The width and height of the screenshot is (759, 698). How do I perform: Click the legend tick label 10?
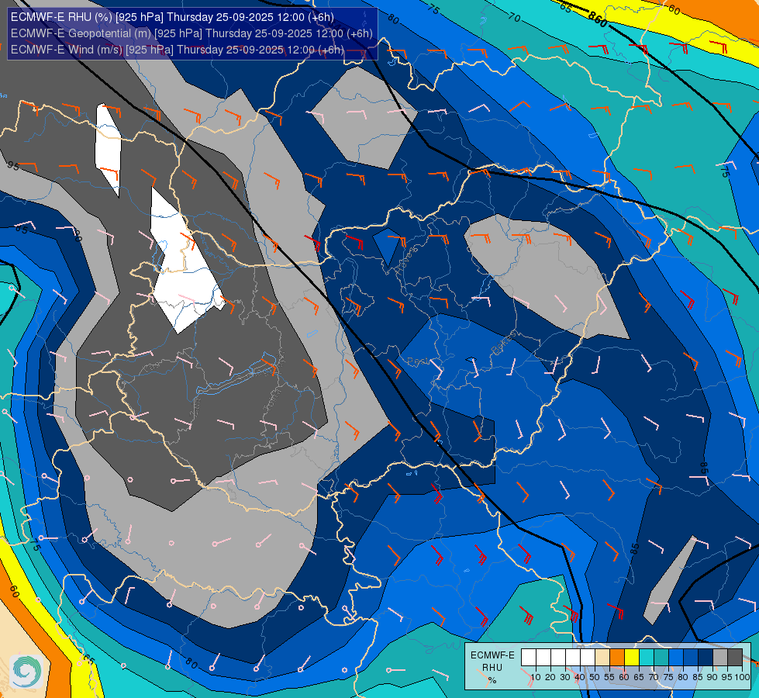(536, 677)
